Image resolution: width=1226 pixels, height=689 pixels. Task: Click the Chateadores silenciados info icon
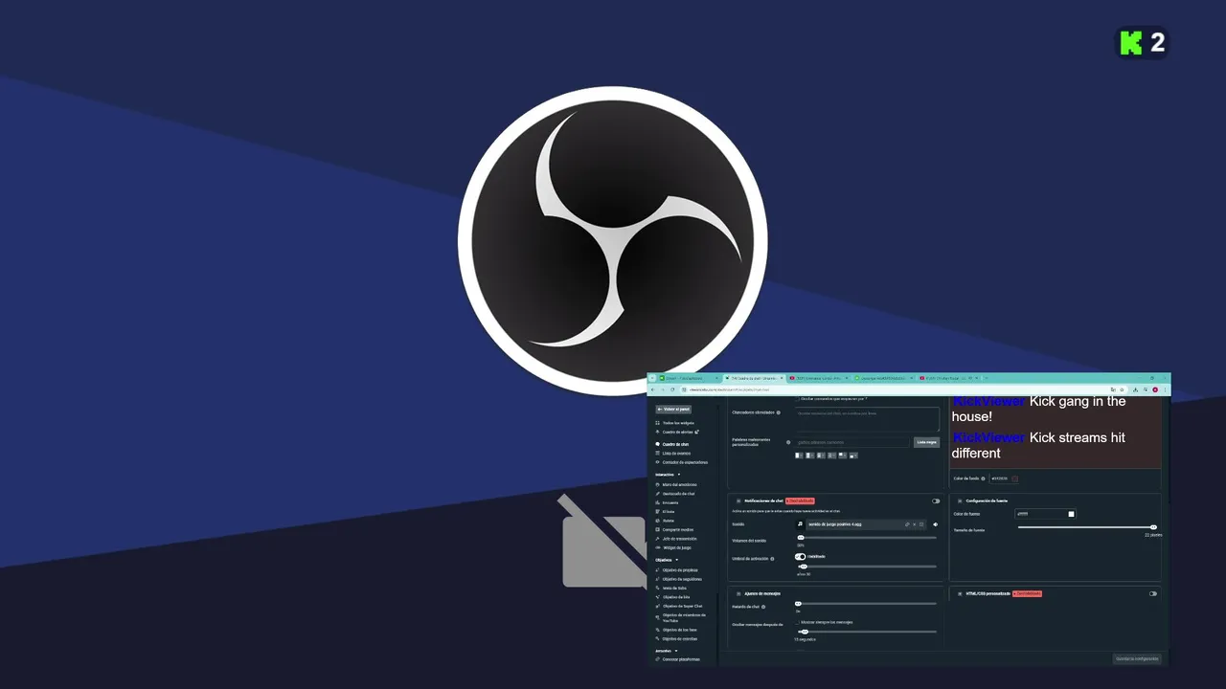pyautogui.click(x=779, y=413)
